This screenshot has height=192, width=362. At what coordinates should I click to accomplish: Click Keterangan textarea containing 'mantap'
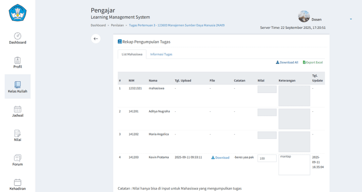294,165
